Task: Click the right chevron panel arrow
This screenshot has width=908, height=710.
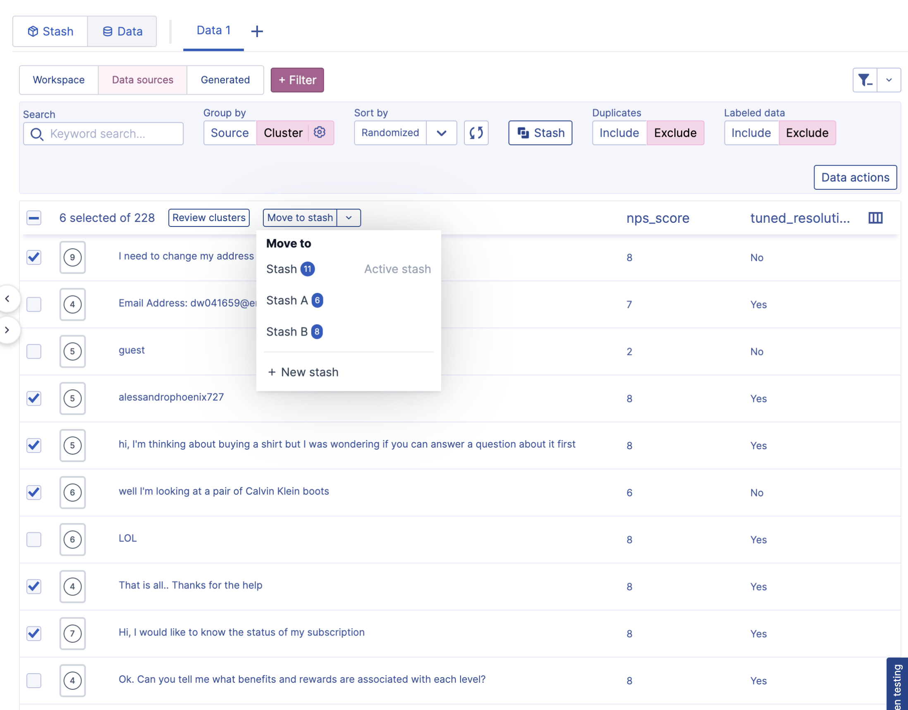Action: [x=7, y=330]
